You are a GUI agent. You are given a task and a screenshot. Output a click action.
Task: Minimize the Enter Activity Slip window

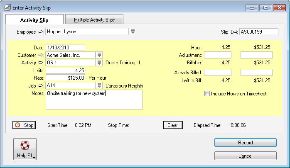click(252, 8)
